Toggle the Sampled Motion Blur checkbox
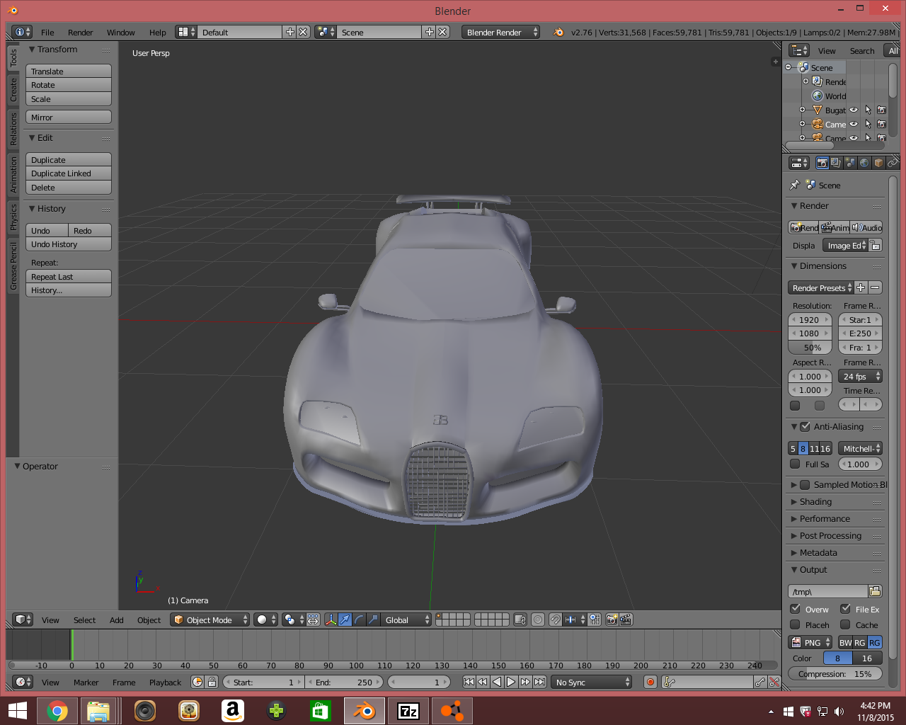The width and height of the screenshot is (906, 725). point(805,485)
